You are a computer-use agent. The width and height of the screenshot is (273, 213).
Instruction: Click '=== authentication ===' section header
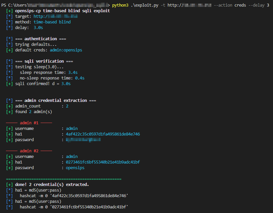point(41,39)
